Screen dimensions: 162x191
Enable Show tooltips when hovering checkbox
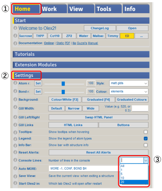pyautogui.click(x=146, y=132)
